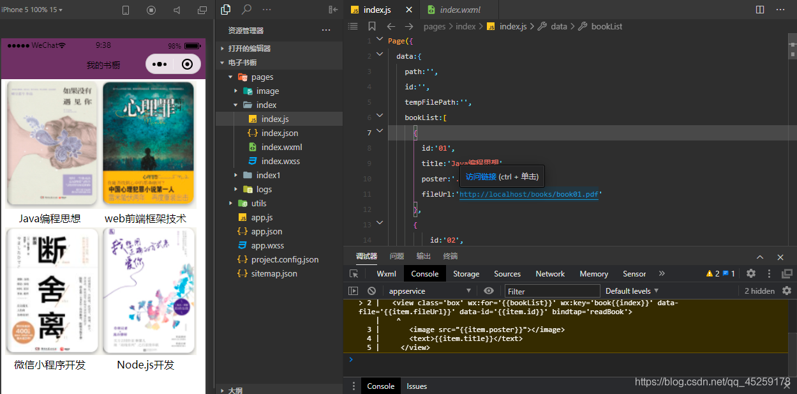Click the book01.pdf localhost URL
The width and height of the screenshot is (797, 394).
click(x=529, y=194)
